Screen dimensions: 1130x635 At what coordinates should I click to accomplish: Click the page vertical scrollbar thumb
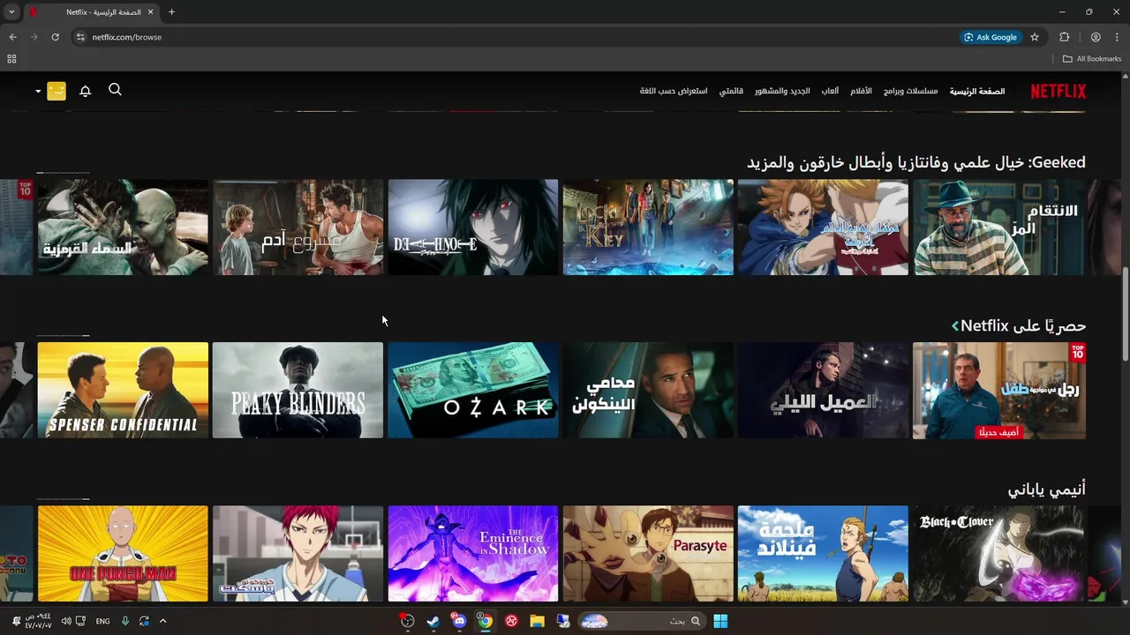click(1125, 313)
